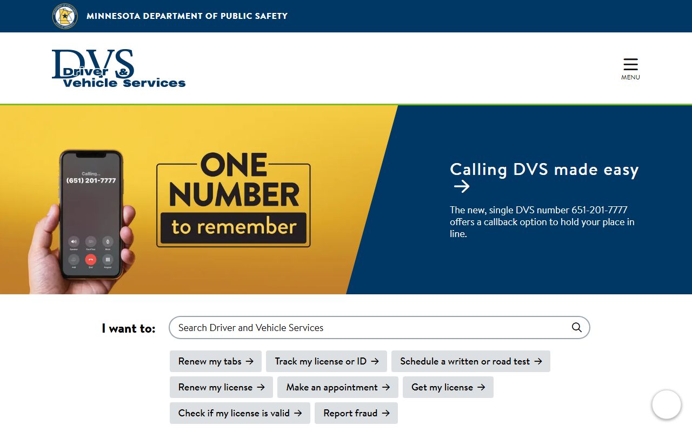Click the I want to: label
692x432 pixels.
coord(129,328)
